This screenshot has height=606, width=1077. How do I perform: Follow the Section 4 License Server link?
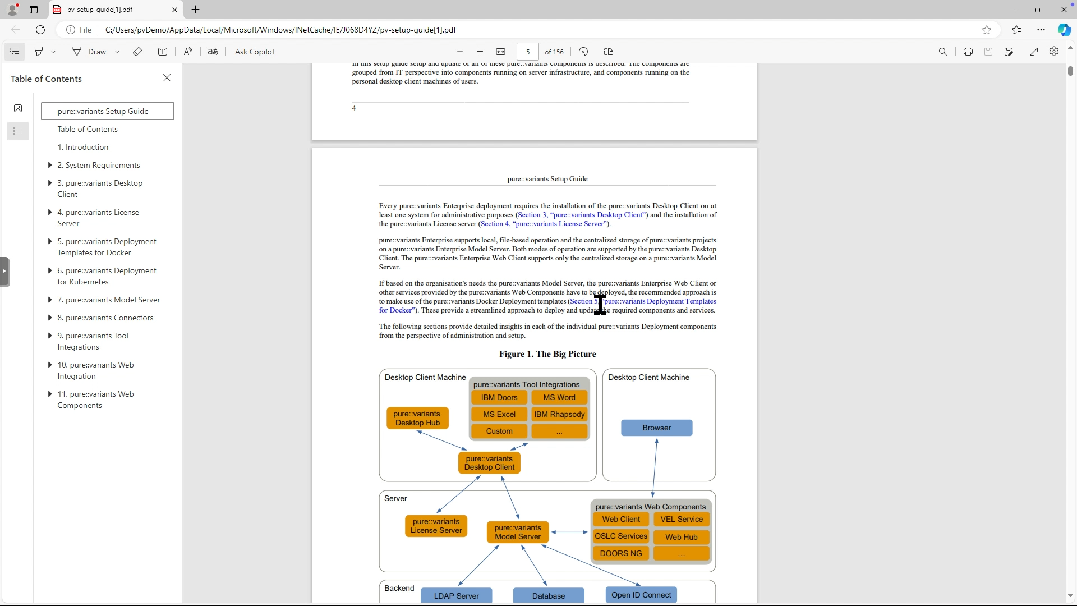[x=543, y=224]
